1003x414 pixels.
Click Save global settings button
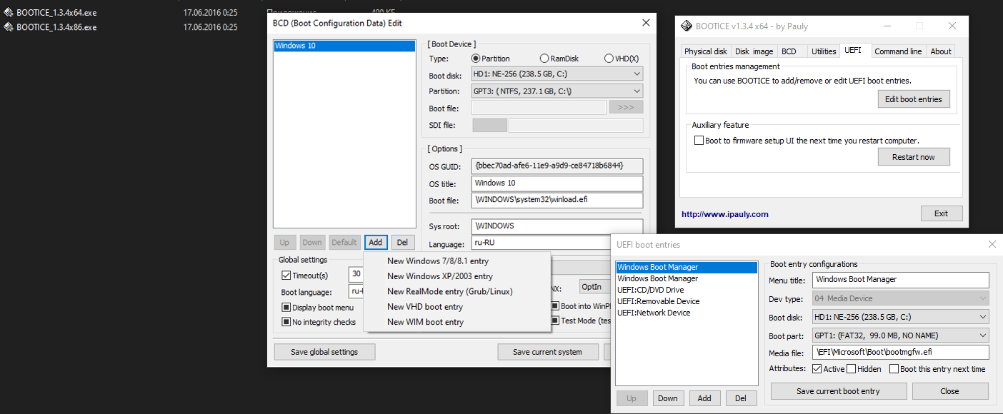tap(324, 352)
